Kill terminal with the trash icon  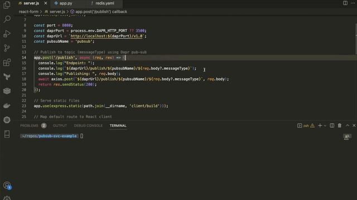click(340, 126)
